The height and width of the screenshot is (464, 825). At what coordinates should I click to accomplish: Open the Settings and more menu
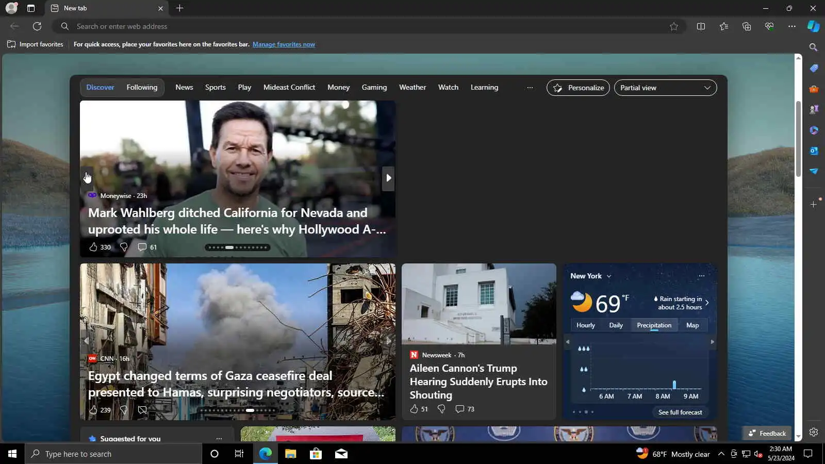[x=792, y=26]
